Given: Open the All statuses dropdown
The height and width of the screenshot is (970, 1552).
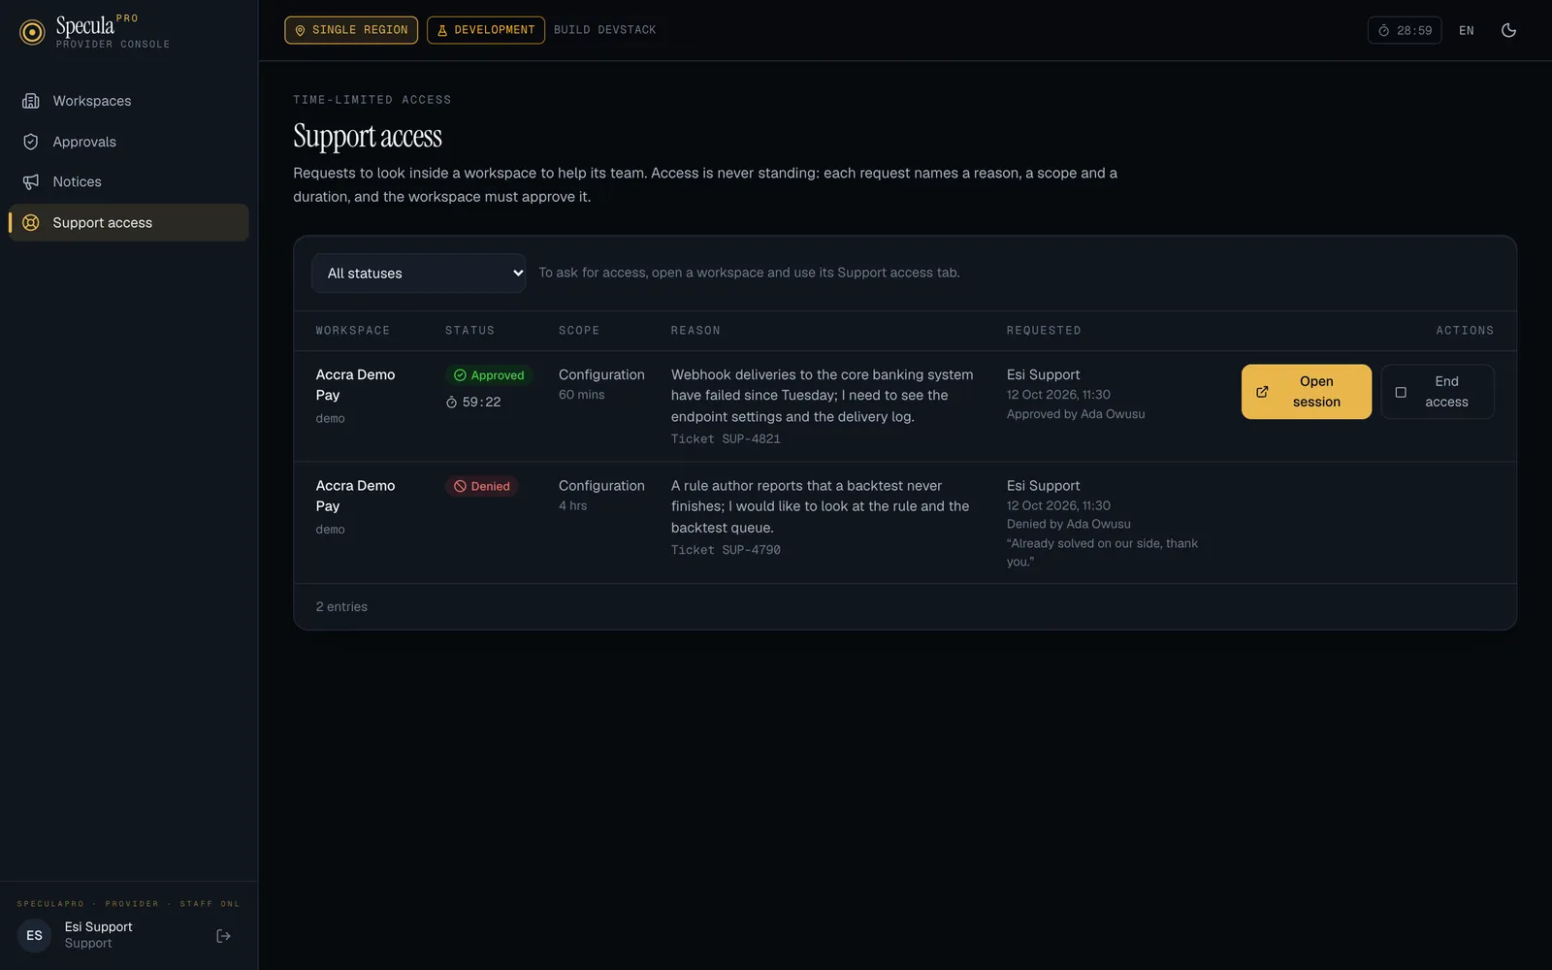Looking at the screenshot, I should 418,274.
